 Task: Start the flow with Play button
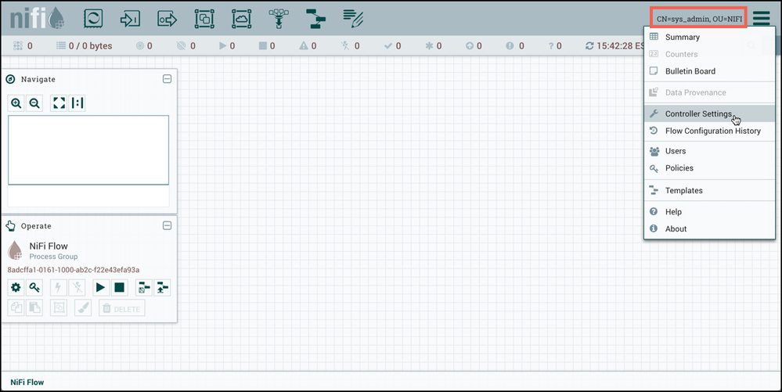tap(100, 287)
